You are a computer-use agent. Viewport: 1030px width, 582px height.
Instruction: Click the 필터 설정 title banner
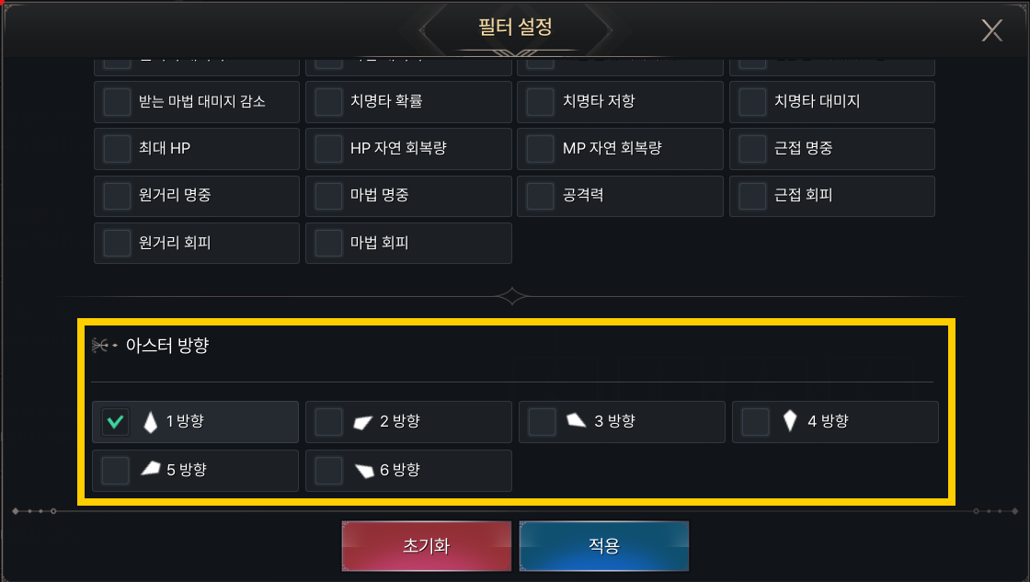click(515, 27)
